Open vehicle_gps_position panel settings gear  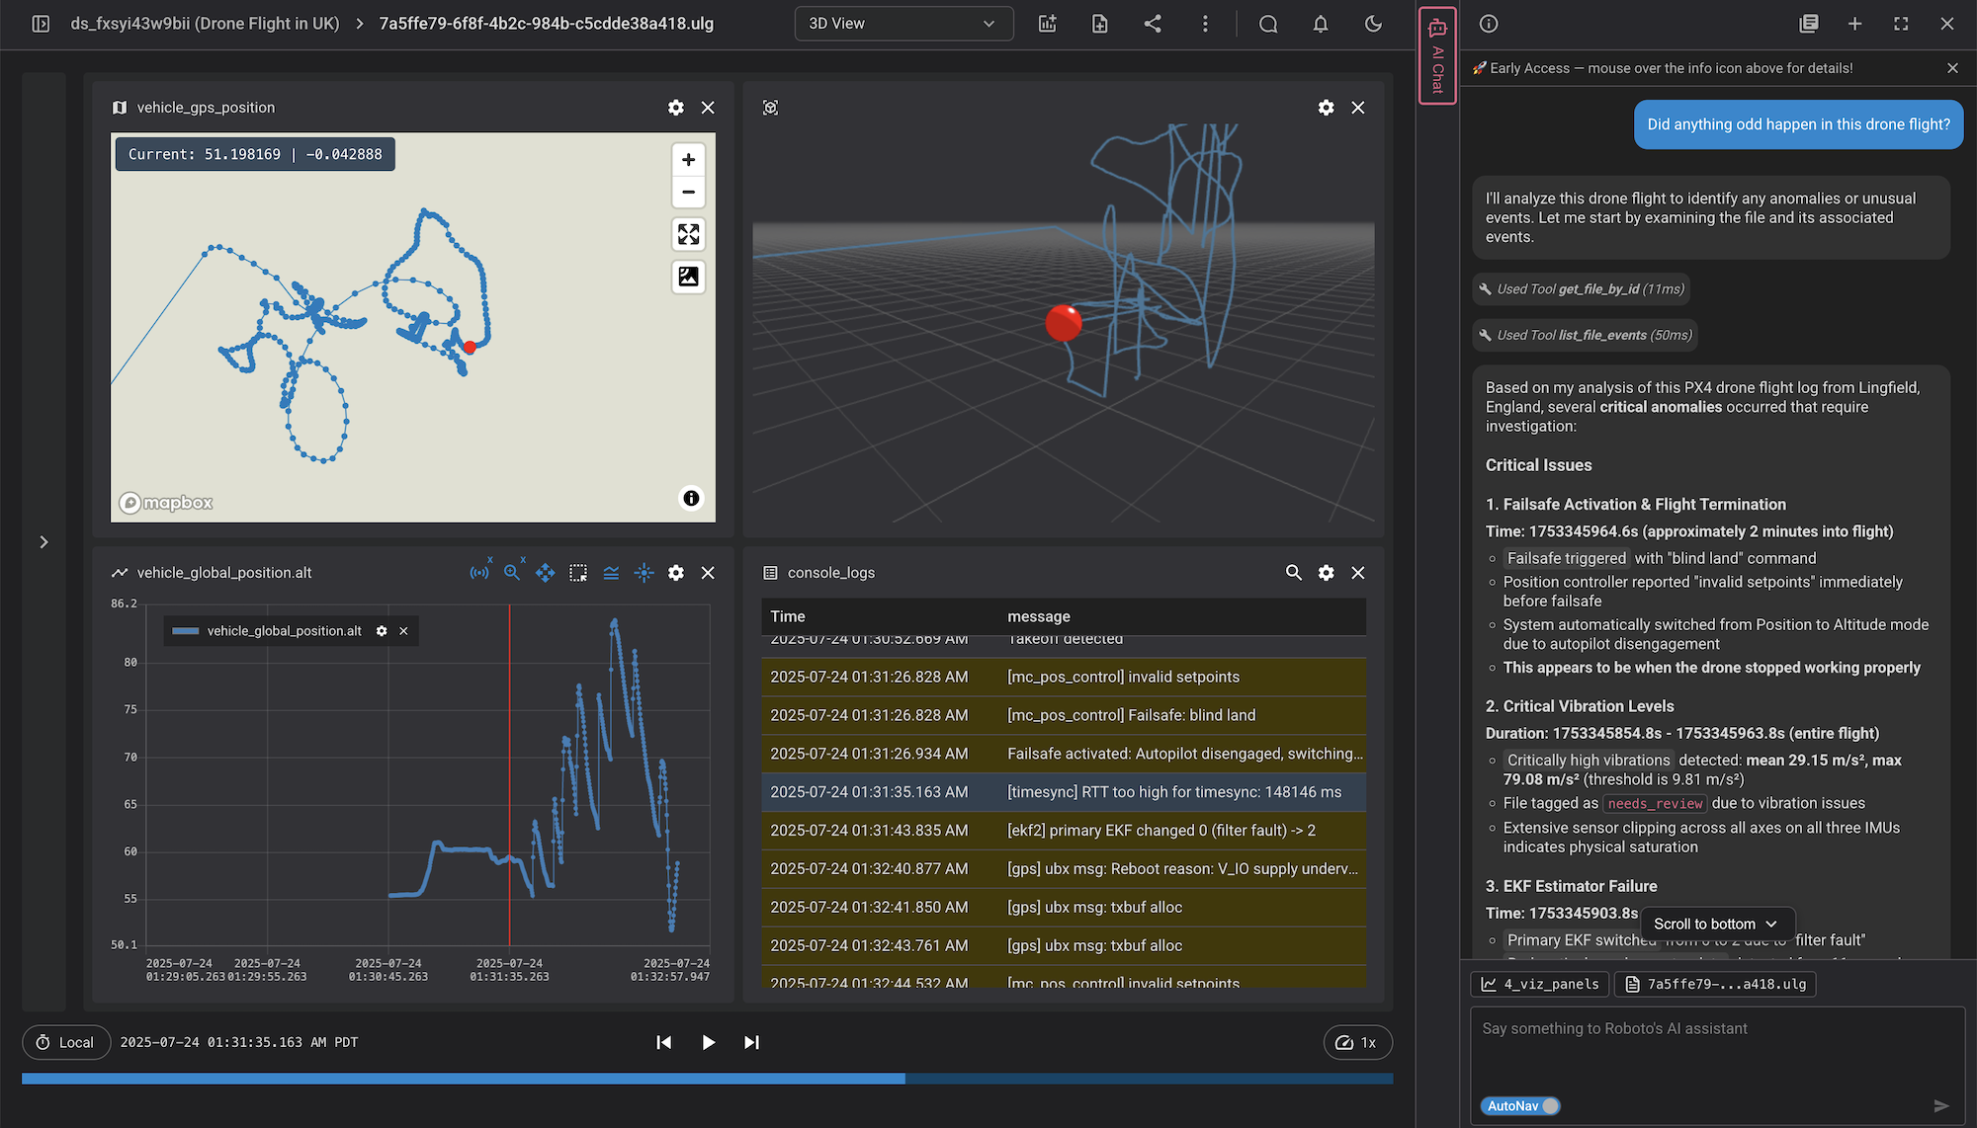(x=676, y=108)
